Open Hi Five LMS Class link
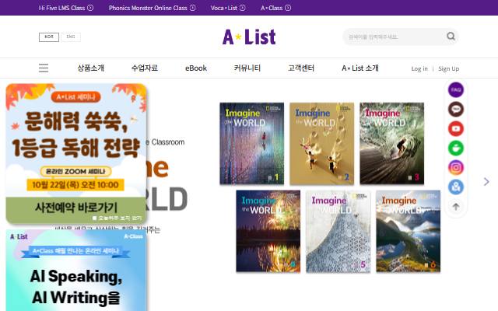The image size is (498, 311). click(61, 8)
